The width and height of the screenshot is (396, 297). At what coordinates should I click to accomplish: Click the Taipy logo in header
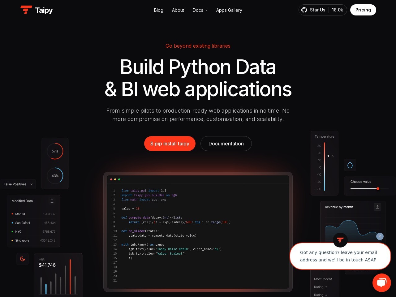[x=37, y=10]
